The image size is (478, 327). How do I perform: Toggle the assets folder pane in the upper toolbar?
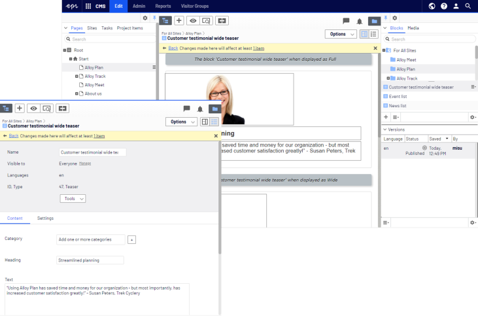(374, 21)
